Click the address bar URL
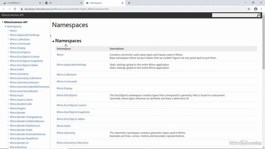 pyautogui.click(x=67, y=9)
